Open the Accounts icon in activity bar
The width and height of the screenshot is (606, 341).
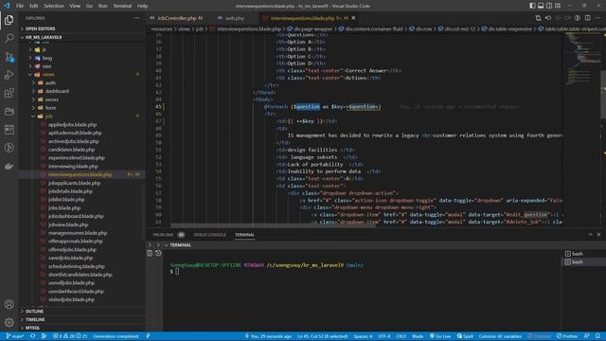click(x=9, y=304)
